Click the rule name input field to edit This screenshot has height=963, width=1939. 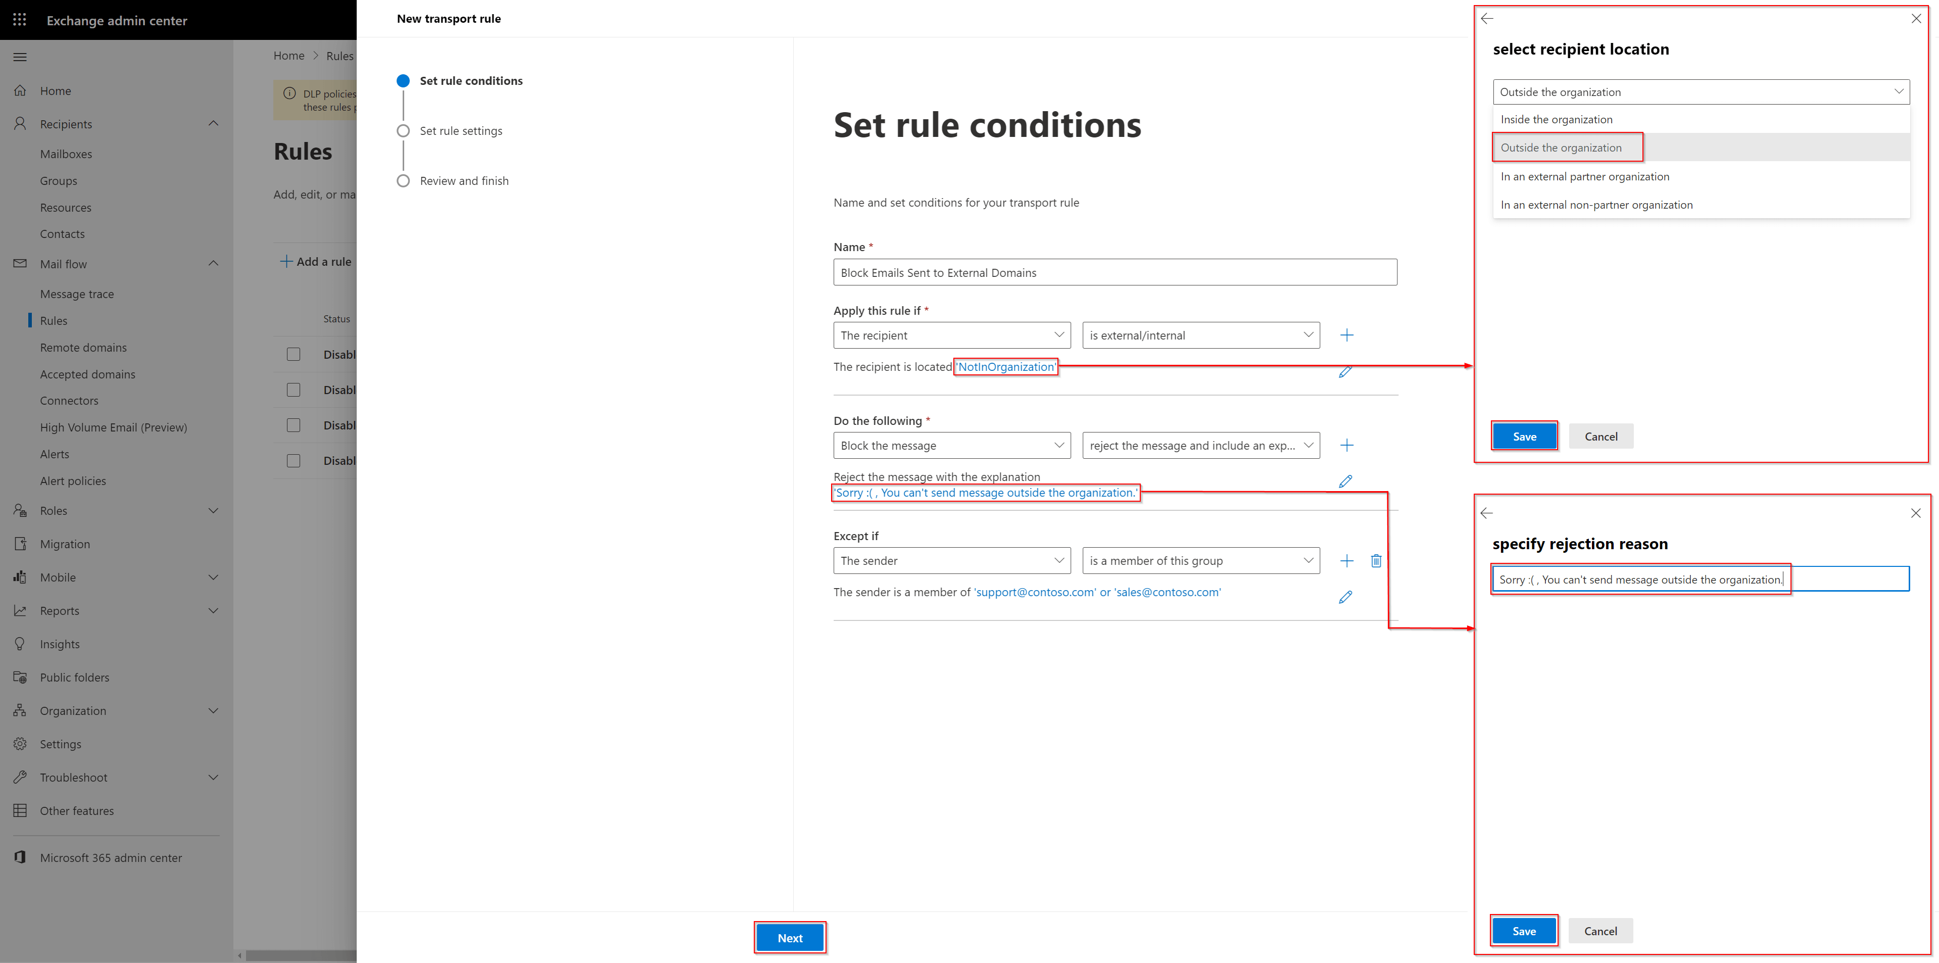[x=1114, y=272]
